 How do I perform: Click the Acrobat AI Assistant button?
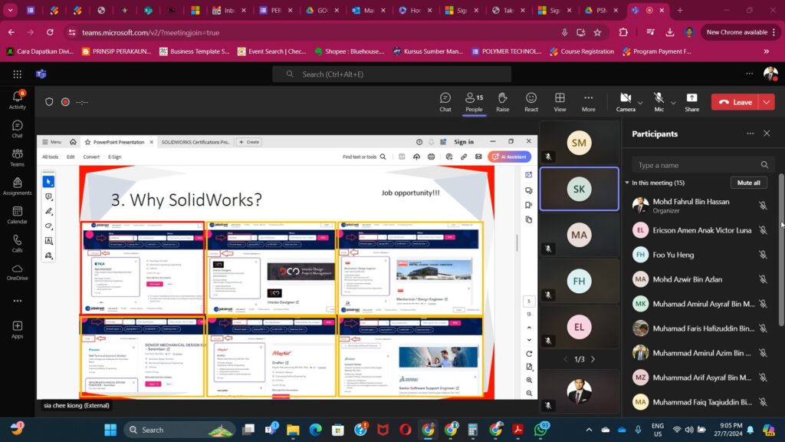click(x=509, y=157)
